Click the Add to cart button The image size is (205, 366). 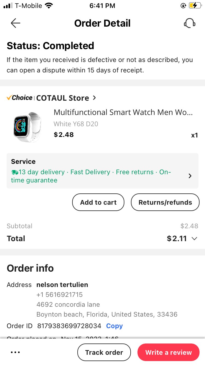(x=98, y=202)
